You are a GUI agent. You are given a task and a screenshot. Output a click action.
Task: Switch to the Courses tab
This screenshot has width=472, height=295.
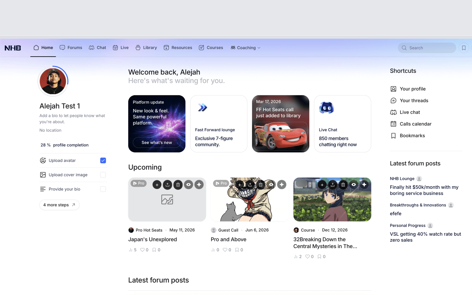coord(211,48)
